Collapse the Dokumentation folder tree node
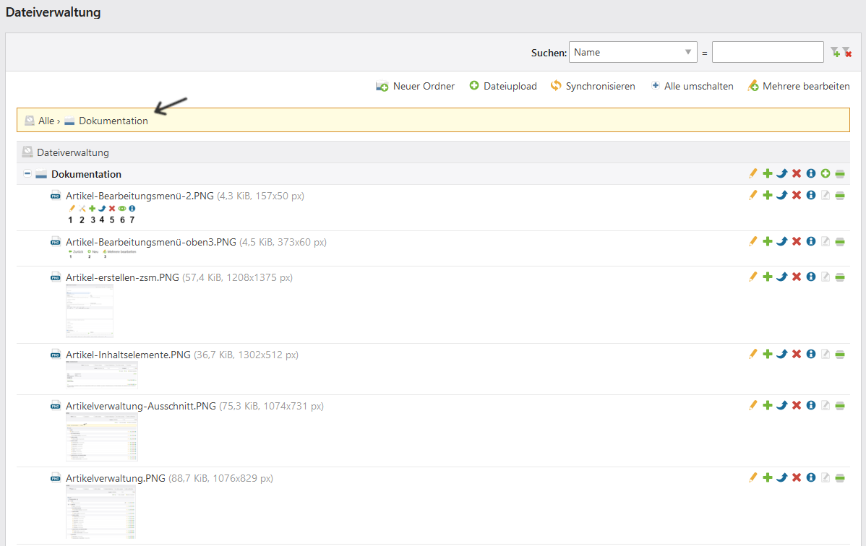This screenshot has width=866, height=546. pyautogui.click(x=27, y=174)
